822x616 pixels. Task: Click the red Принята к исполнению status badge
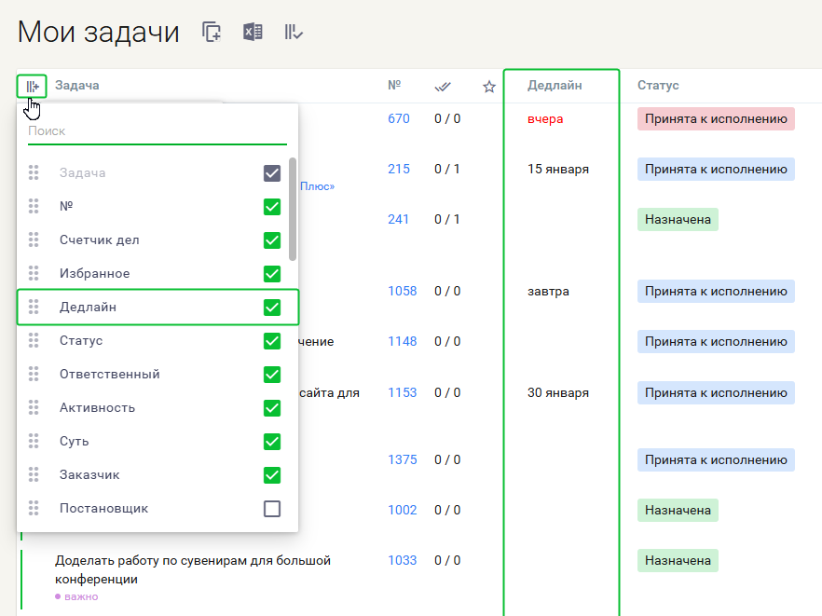[x=716, y=119]
